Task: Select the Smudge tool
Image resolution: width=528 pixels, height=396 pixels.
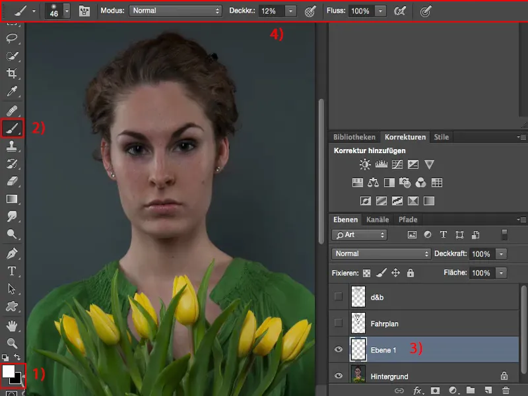Action: (x=12, y=216)
